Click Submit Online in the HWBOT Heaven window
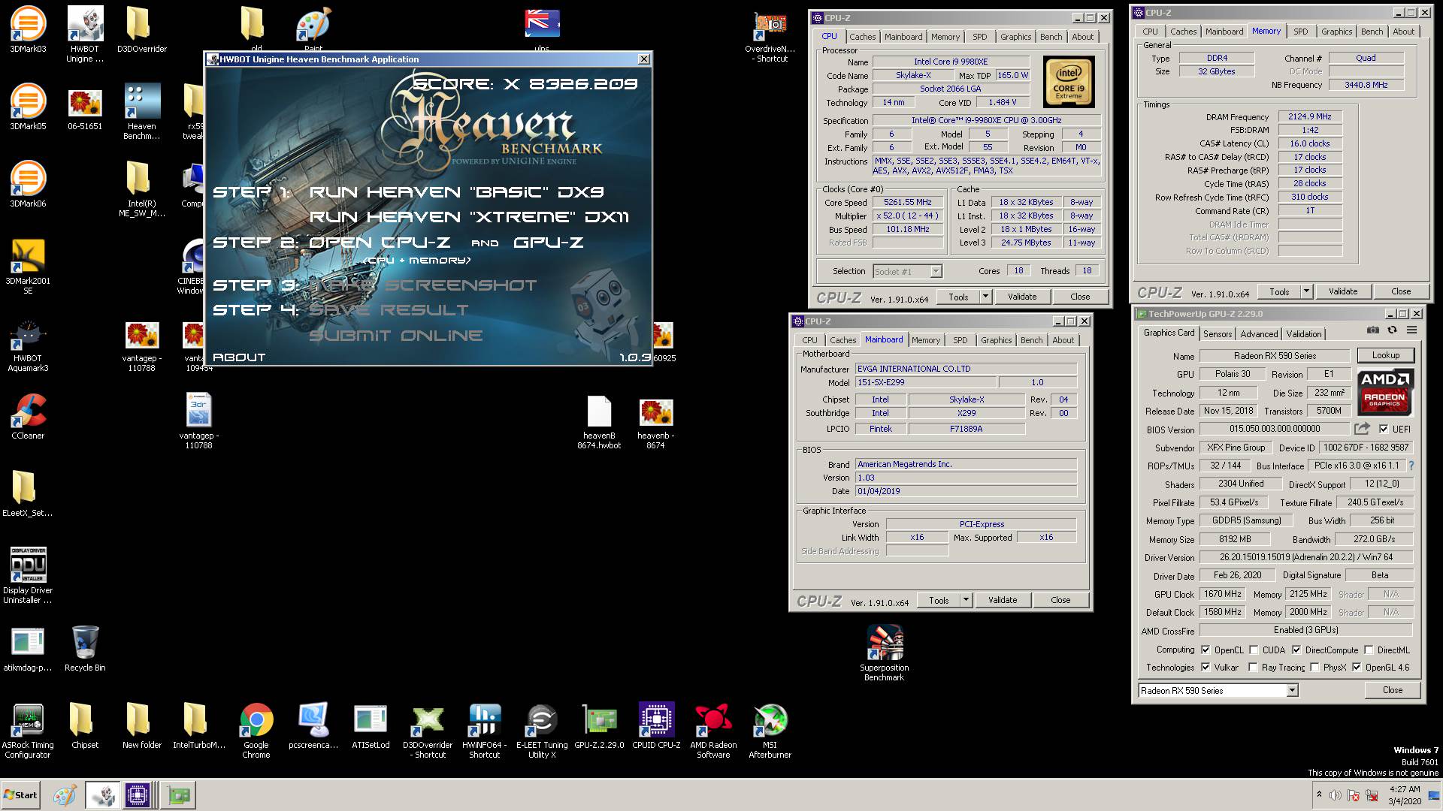The width and height of the screenshot is (1443, 811). click(x=396, y=336)
